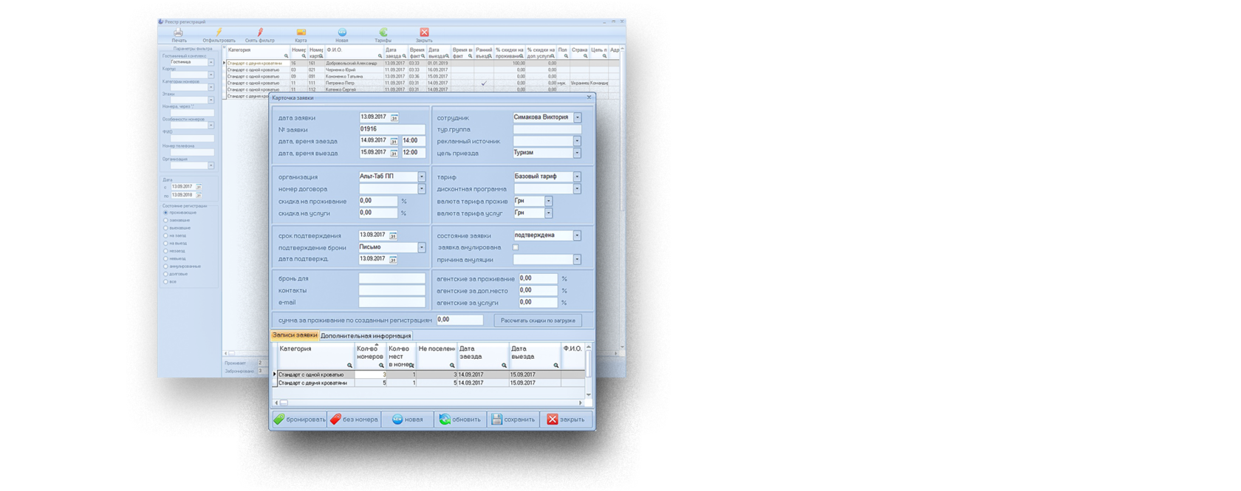Expand the состояние заявки dropdown
Screen dimensions: 1241x491
577,236
